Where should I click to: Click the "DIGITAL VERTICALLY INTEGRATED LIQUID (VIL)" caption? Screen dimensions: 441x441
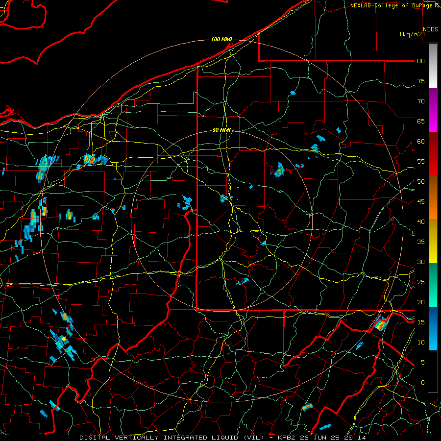[171, 438]
